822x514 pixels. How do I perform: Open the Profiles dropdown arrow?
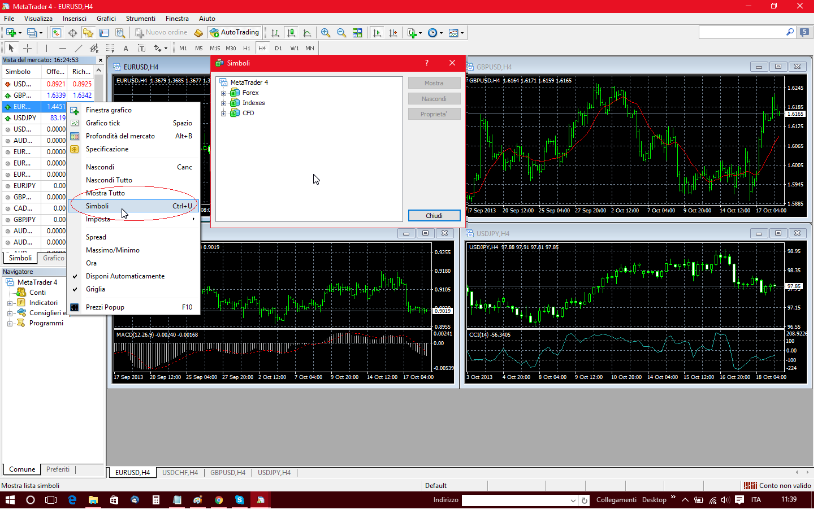(x=41, y=33)
